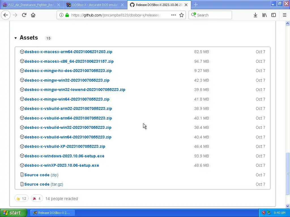The image size is (290, 217).
Task: Reload the current page
Action: tap(24, 15)
